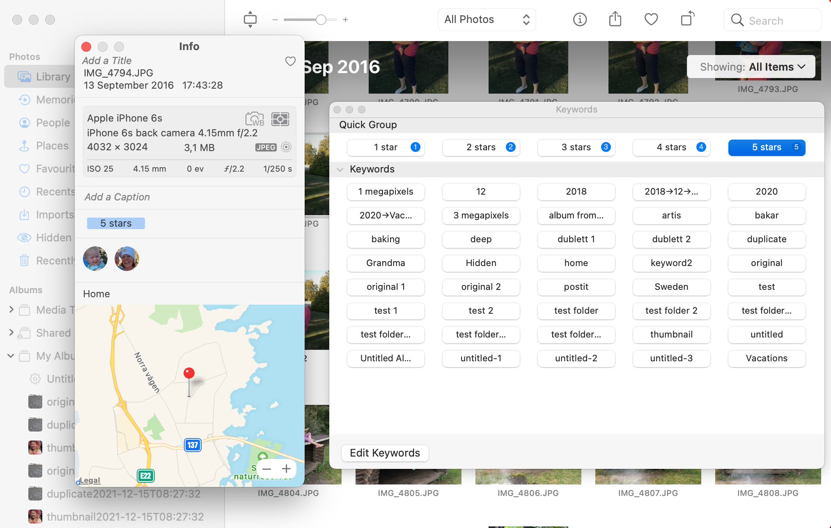Click Add a Title field

pos(107,61)
